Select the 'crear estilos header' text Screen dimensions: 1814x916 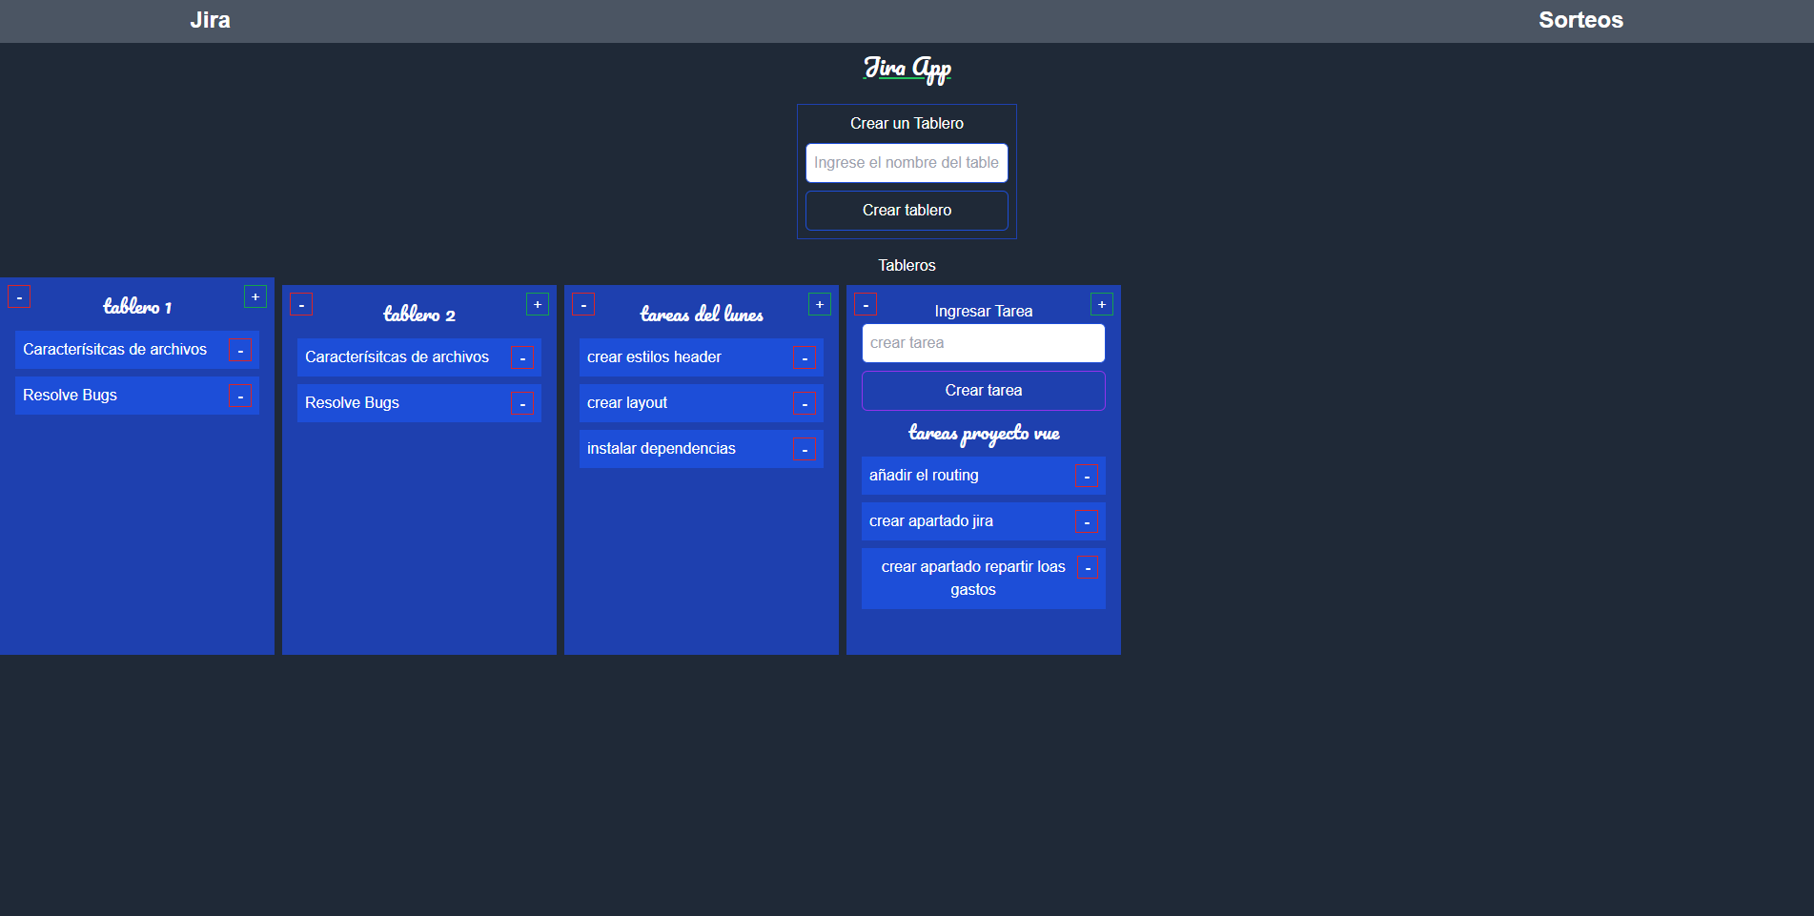[x=654, y=357]
